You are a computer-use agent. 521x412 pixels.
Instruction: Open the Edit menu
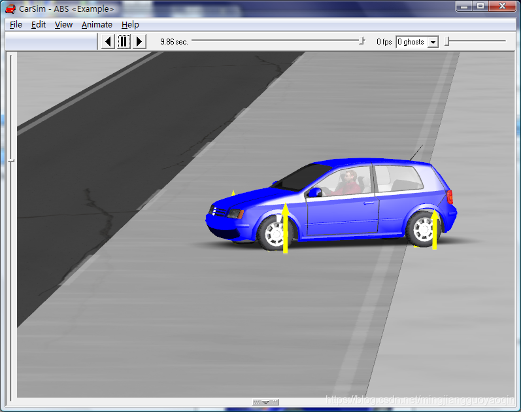tap(39, 25)
